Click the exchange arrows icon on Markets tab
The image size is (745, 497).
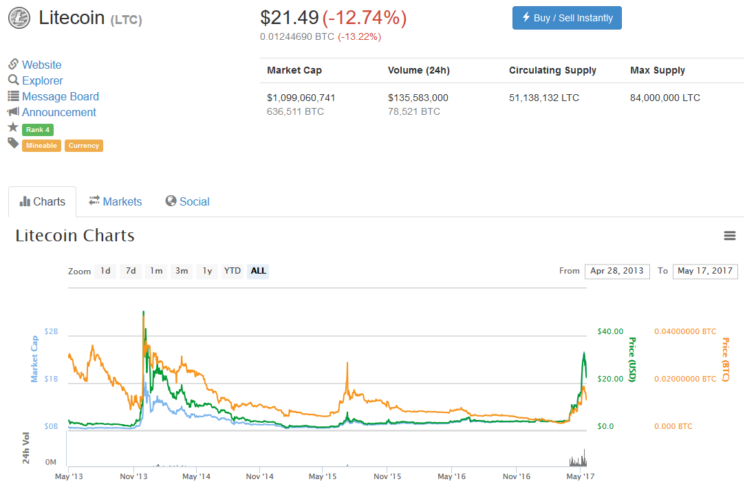click(x=94, y=200)
